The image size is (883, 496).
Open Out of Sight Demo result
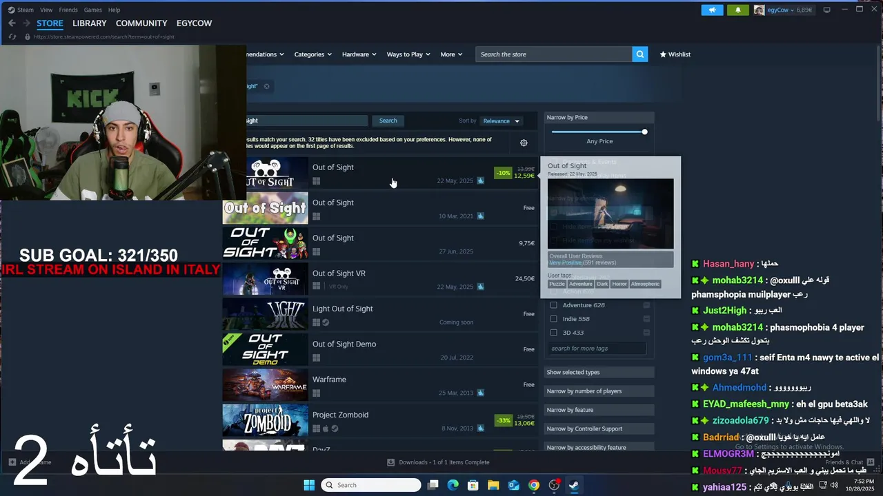(379, 349)
